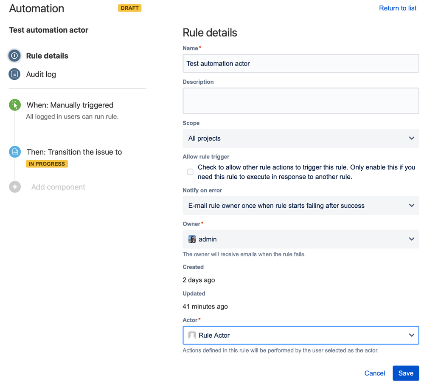This screenshot has height=384, width=424.
Task: Expand the Actor dropdown chevron
Action: tap(411, 335)
